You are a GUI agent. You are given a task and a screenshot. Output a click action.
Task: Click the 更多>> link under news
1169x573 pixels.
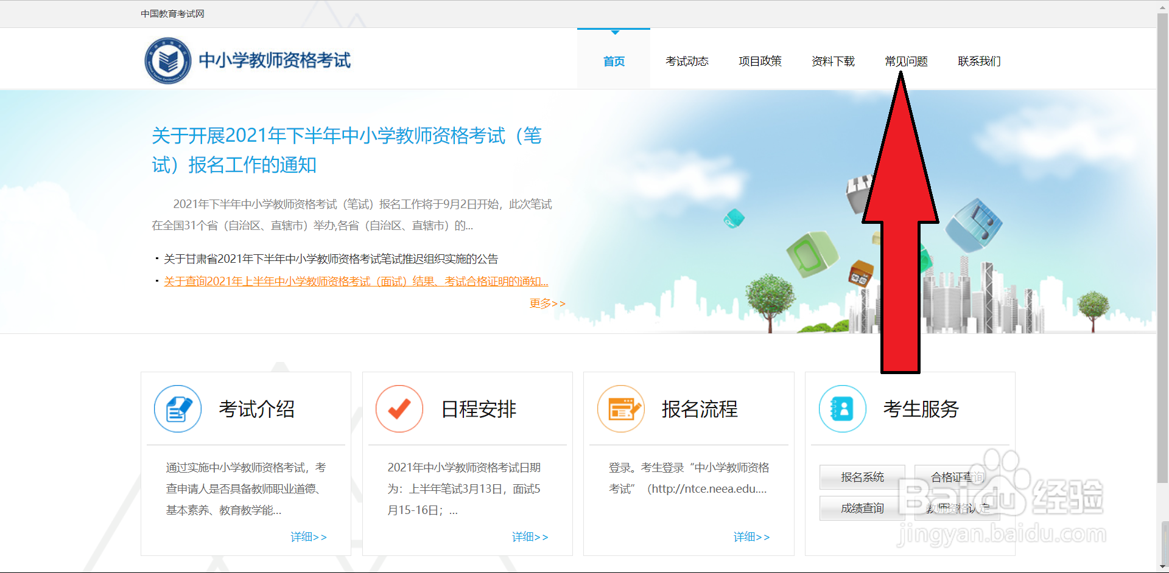(x=547, y=303)
